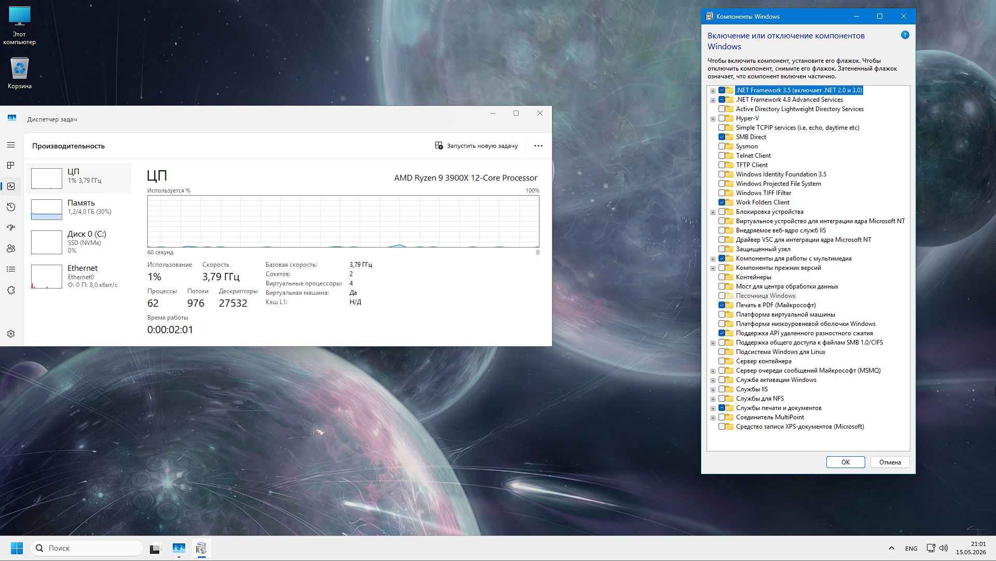
Task: Expand Службы IIS tree node
Action: pos(713,390)
